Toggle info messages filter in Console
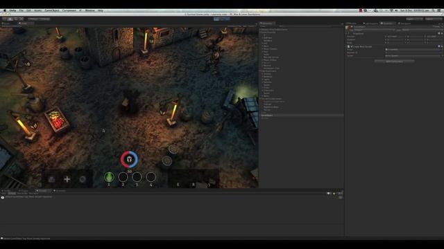The width and height of the screenshot is (444, 249). coord(329,194)
